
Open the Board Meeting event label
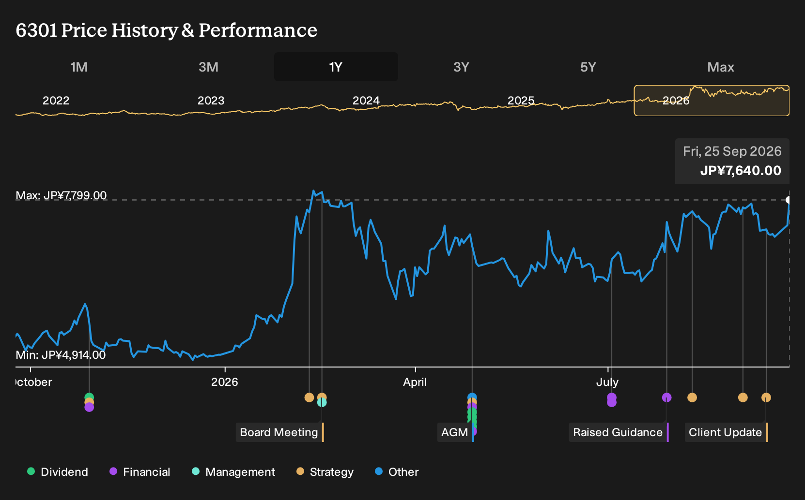point(279,432)
